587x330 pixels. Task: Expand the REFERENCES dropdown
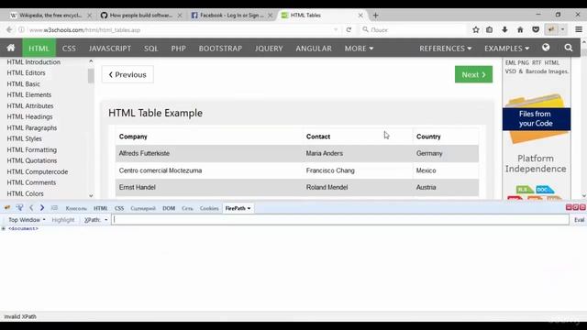(x=445, y=49)
